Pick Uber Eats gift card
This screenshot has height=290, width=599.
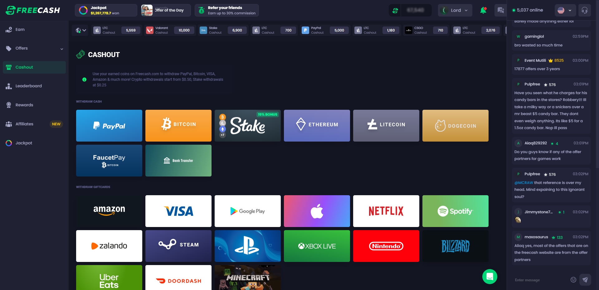tap(109, 278)
